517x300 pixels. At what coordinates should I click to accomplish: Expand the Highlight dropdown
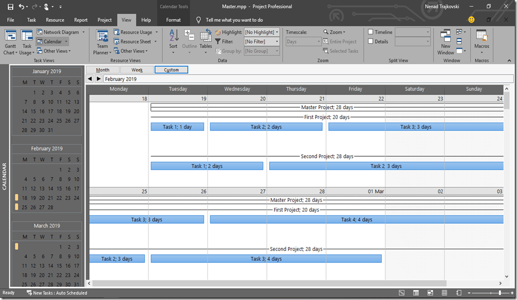277,32
